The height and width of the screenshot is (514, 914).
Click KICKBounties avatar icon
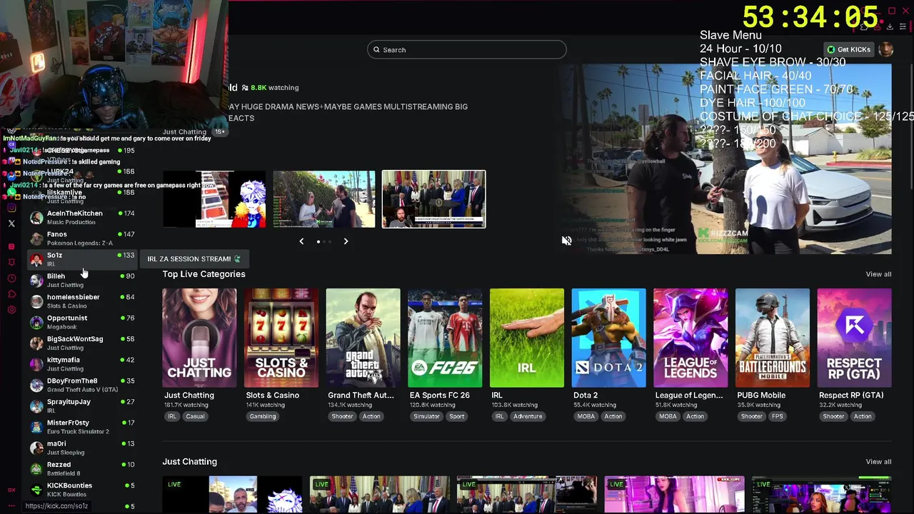[36, 490]
